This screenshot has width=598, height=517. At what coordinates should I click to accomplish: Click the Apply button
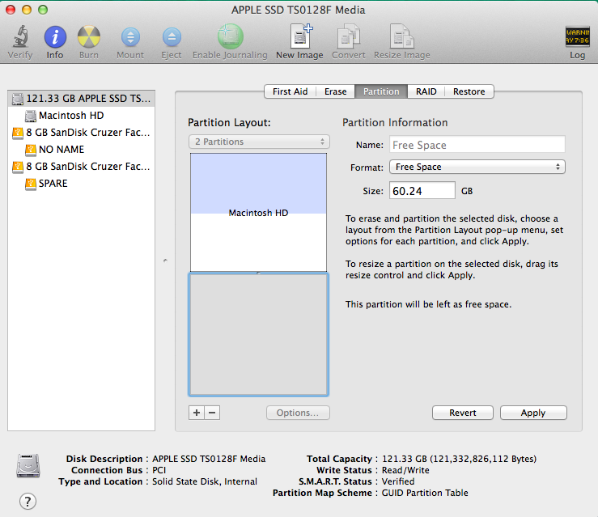[533, 413]
